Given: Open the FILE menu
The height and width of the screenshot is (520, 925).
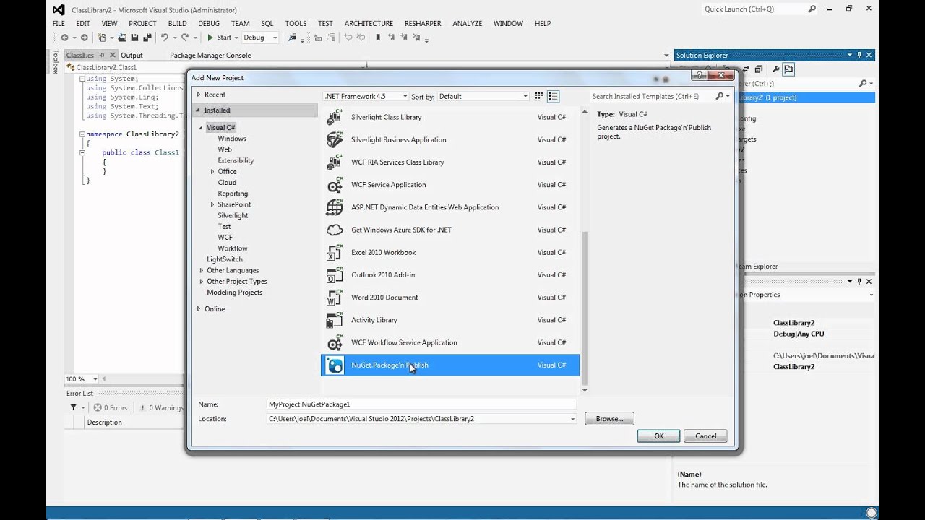Looking at the screenshot, I should (x=59, y=23).
